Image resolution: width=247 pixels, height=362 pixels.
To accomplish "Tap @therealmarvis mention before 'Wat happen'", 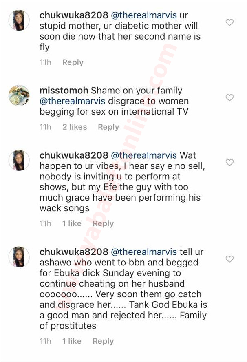I will coord(144,155).
